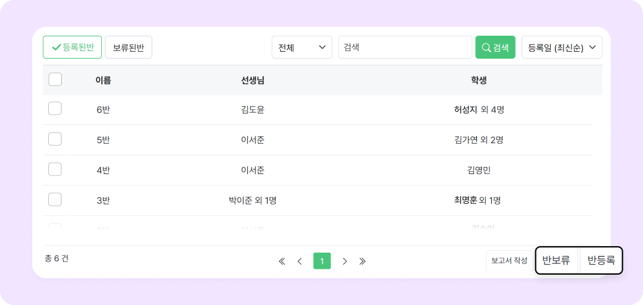Enable the checkbox for 3반
Screen dimensions: 643x305
55,200
